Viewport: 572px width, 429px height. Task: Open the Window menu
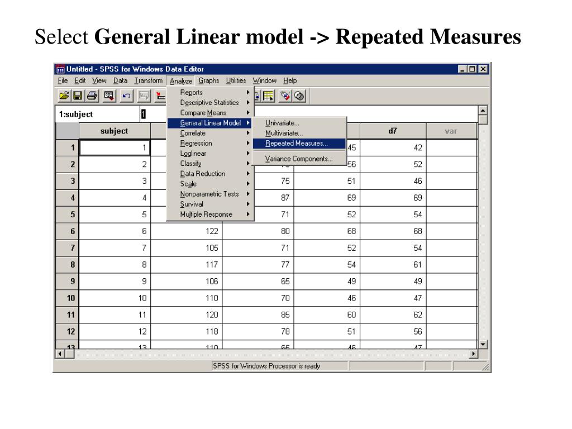265,80
